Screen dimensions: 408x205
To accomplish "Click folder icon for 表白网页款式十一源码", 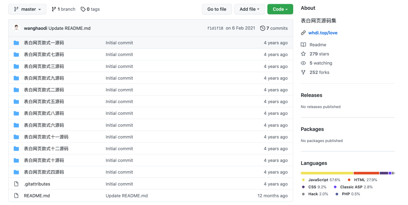I will pos(16,137).
